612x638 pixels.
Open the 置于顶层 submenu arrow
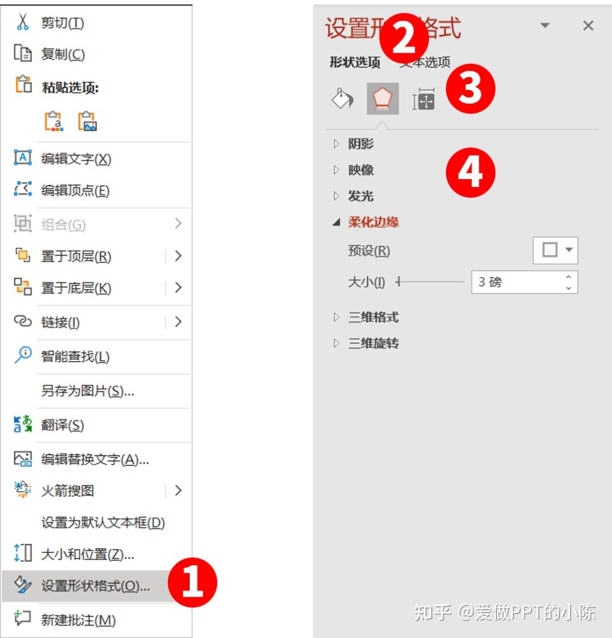178,256
